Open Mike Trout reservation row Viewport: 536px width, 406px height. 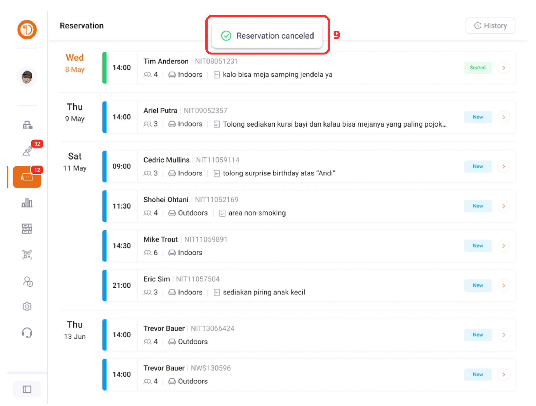tap(288, 246)
